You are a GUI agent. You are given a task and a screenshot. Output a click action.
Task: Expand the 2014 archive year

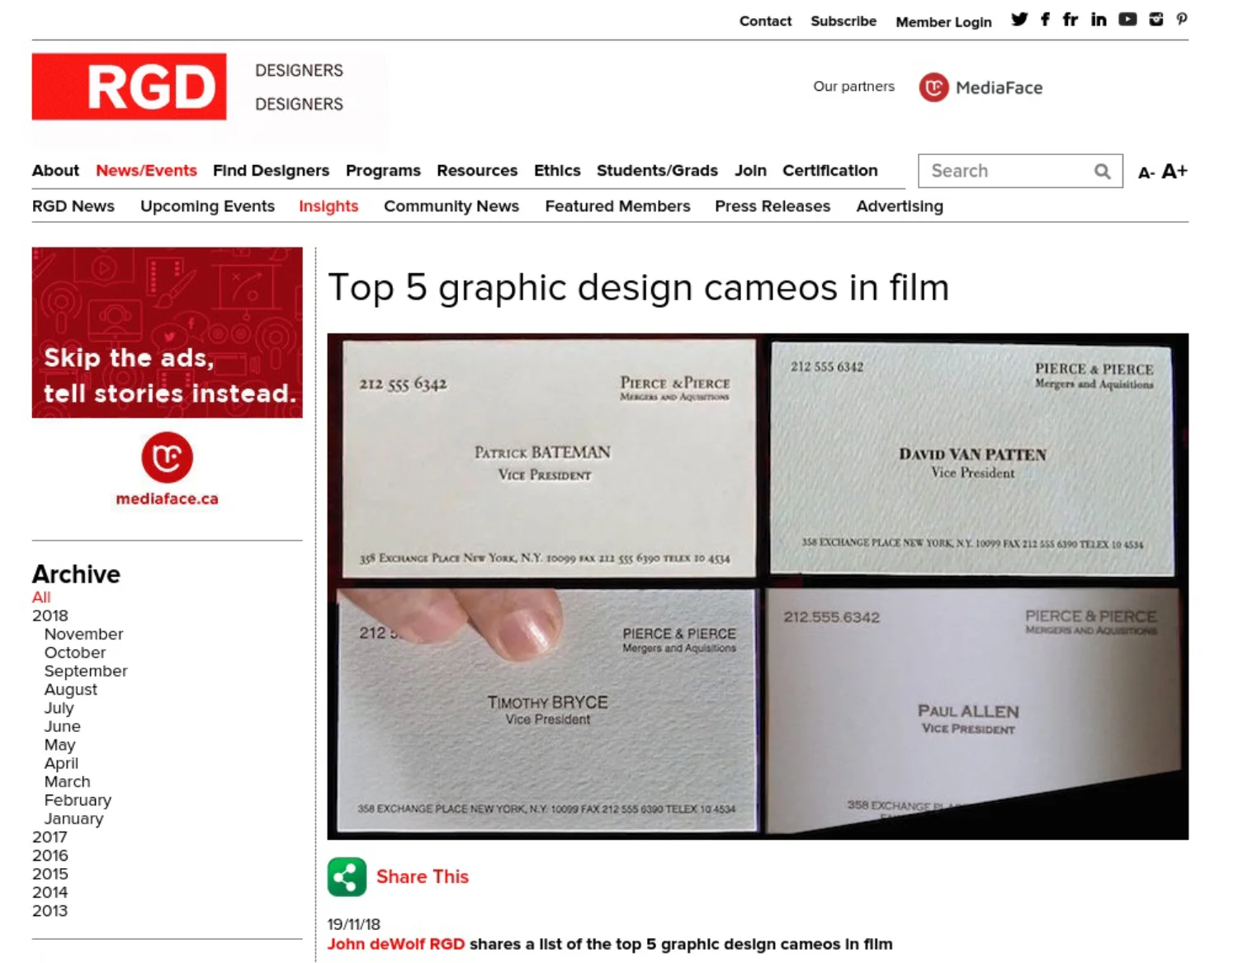coord(50,892)
